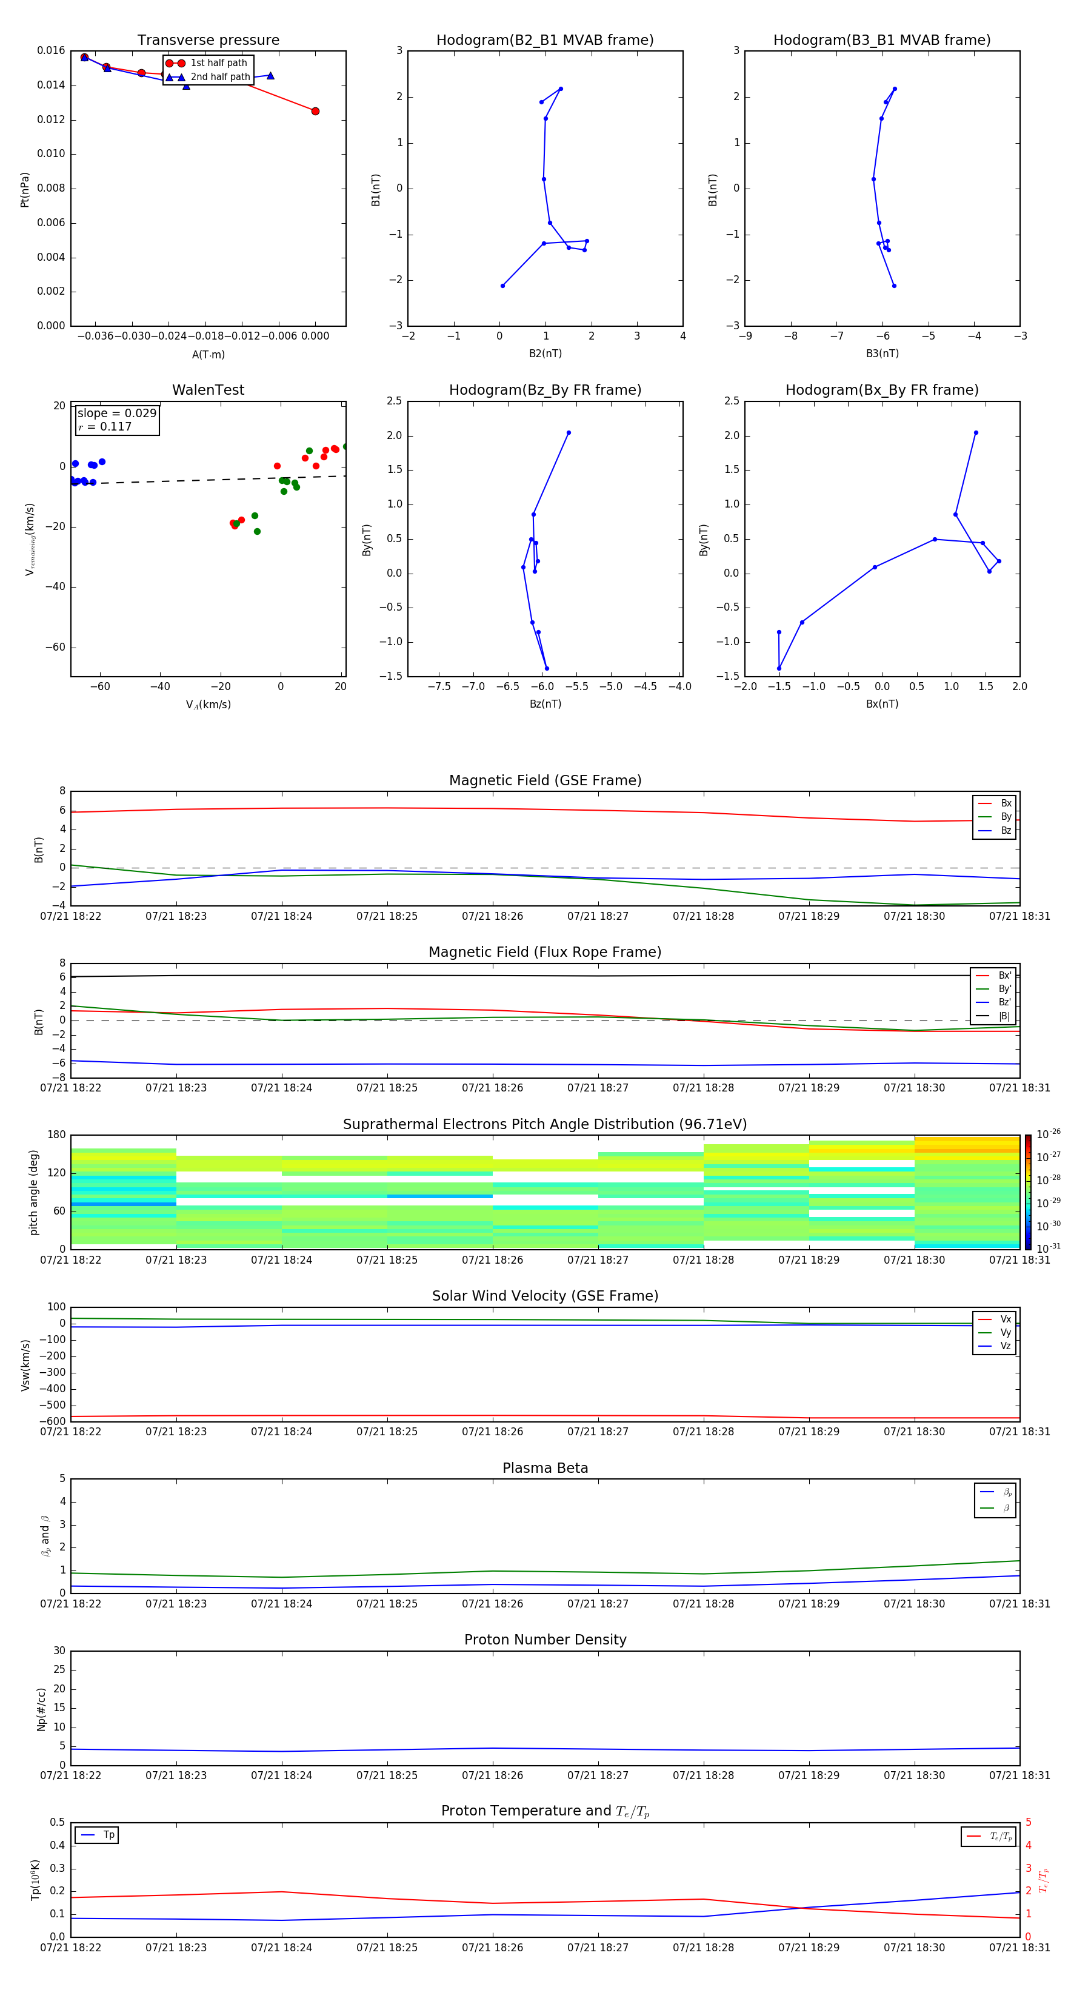Click 'Bz(nT)' x-axis label
The image size is (1091, 2001).
pyautogui.click(x=545, y=704)
